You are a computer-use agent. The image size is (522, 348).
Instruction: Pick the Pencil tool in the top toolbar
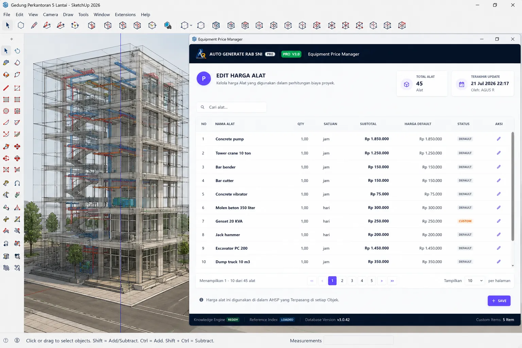pos(34,25)
